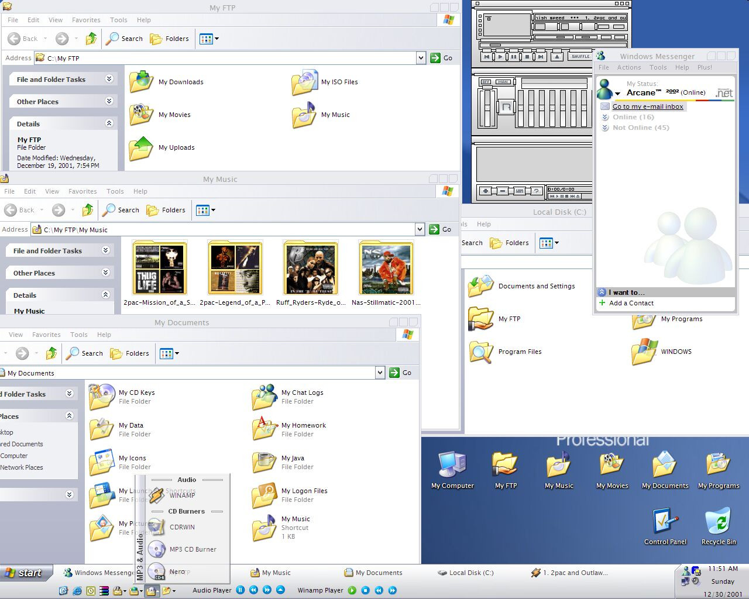Click Add a Contact in Messenger
Image resolution: width=749 pixels, height=599 pixels.
[626, 303]
